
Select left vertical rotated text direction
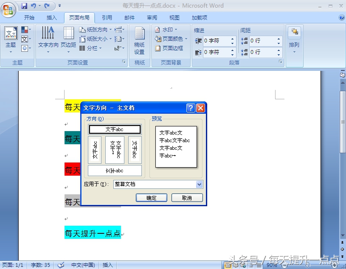coord(95,150)
